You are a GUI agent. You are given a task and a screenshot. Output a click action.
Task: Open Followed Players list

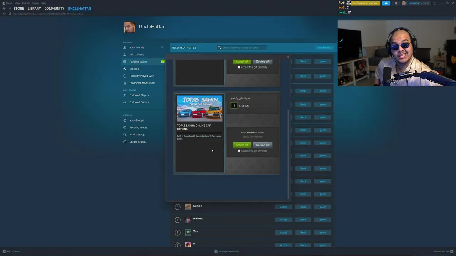tap(139, 95)
